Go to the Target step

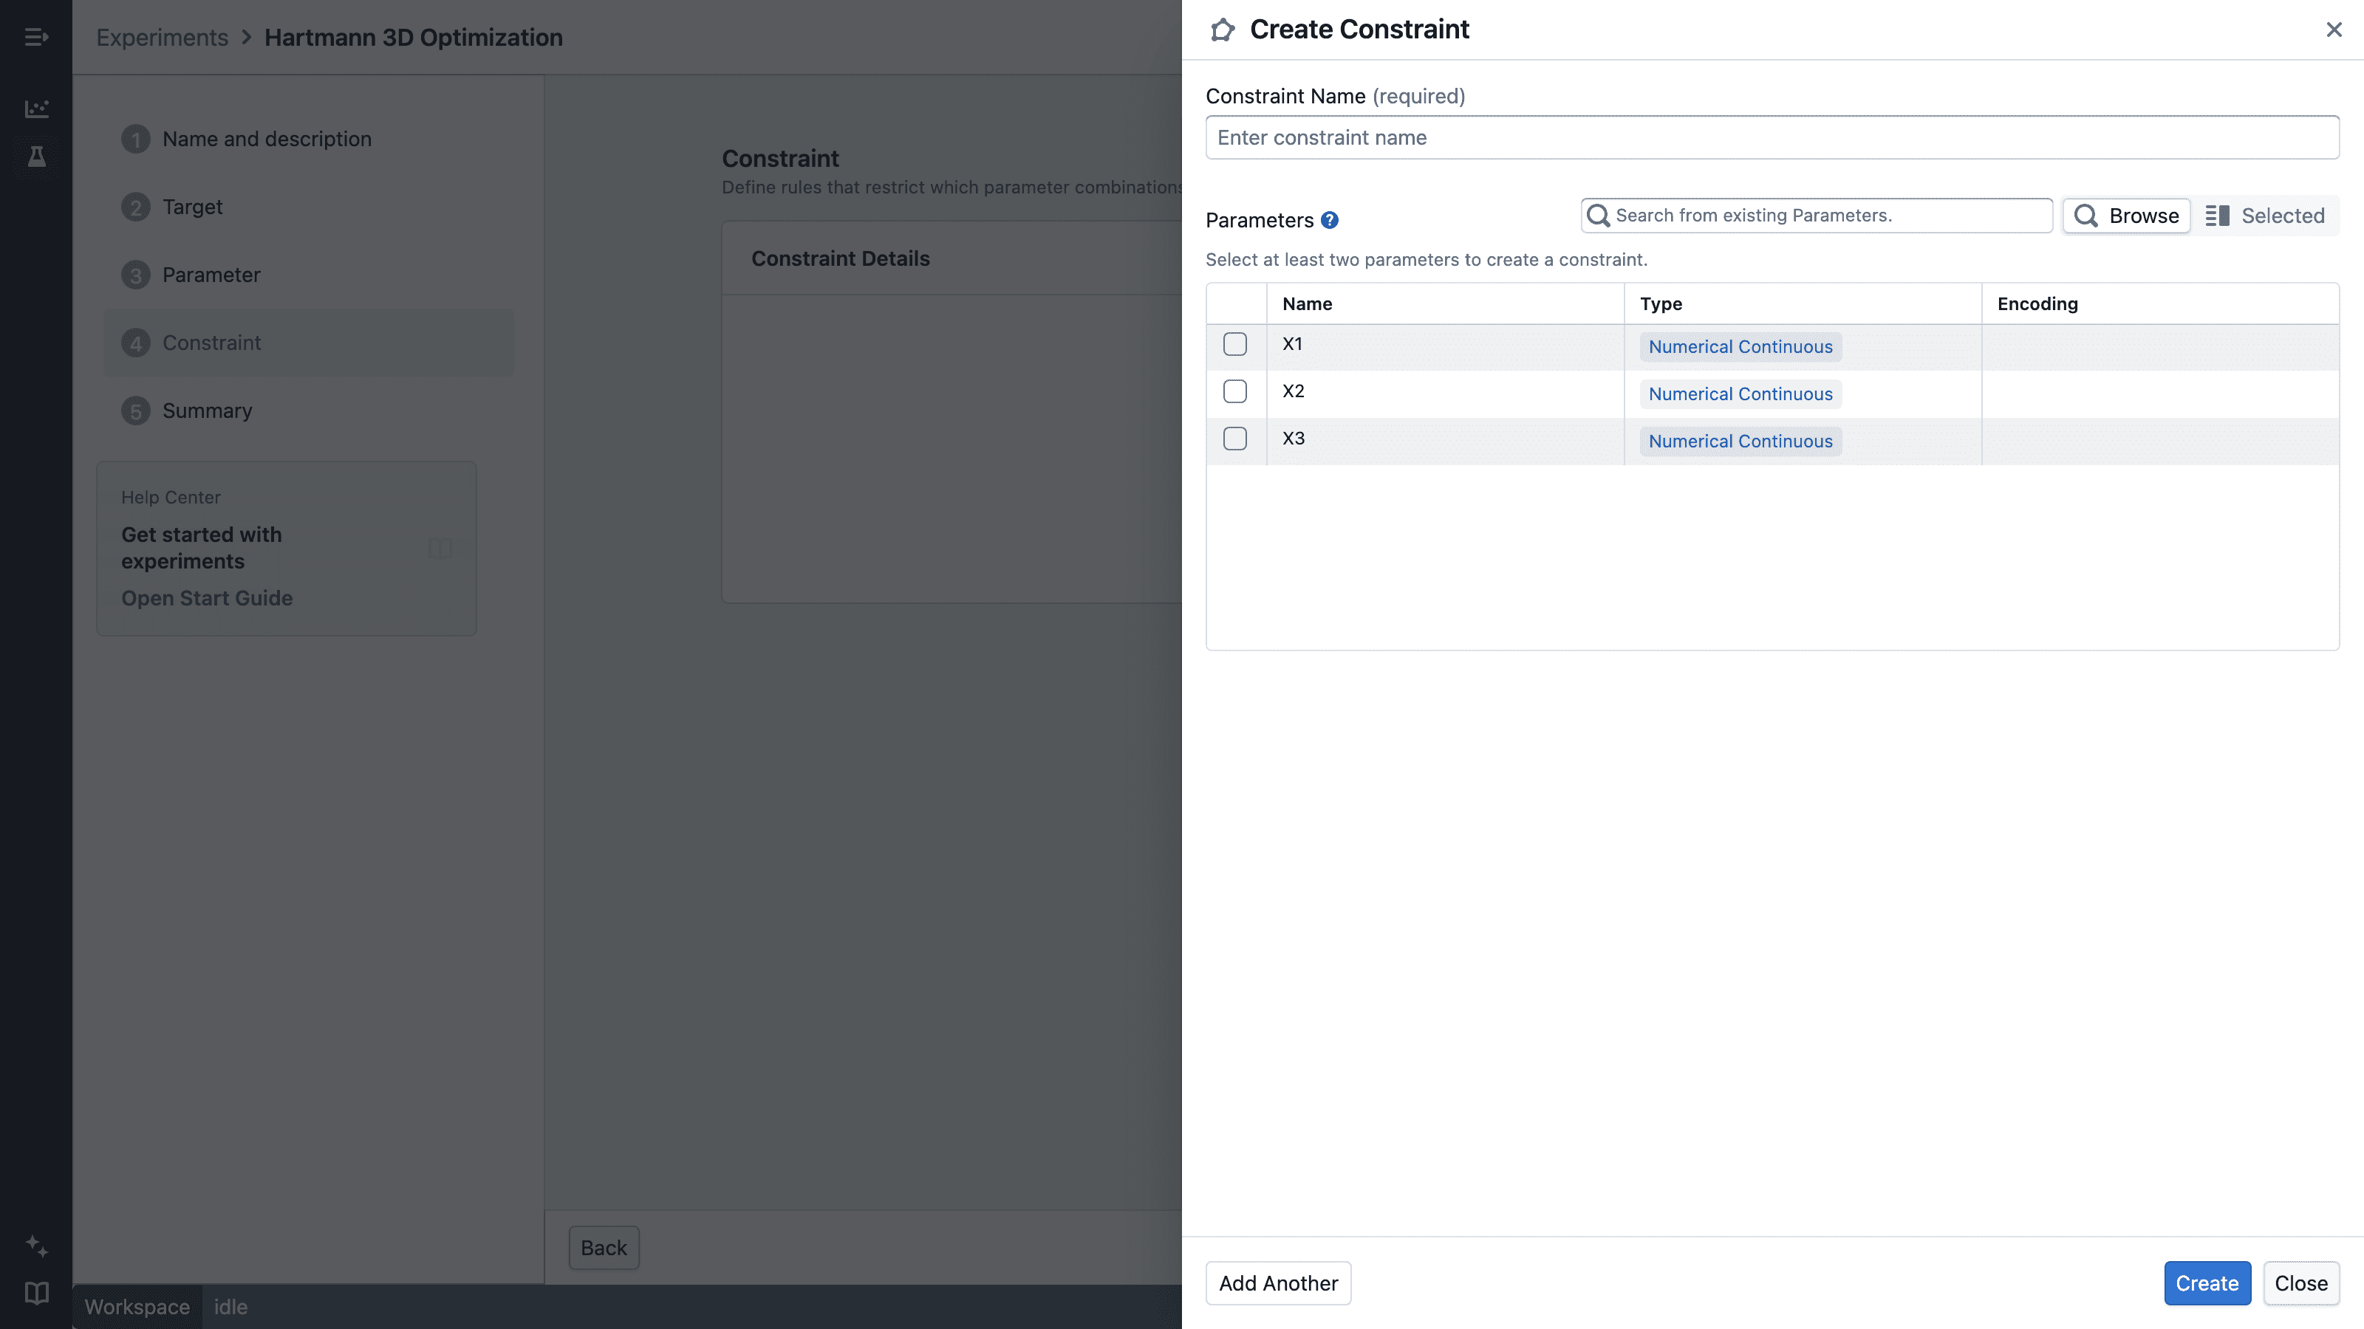tap(308, 207)
